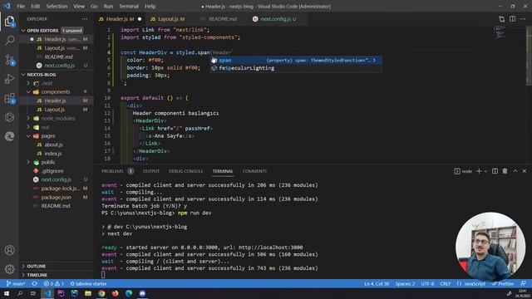This screenshot has height=299, width=532.
Task: Collapse the Open Editors section
Action: click(56, 31)
